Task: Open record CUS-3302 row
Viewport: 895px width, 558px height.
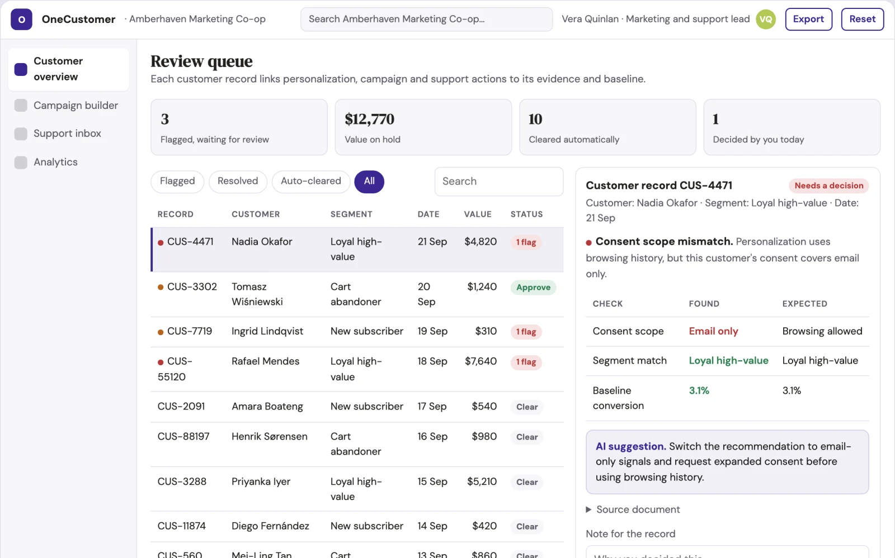Action: pos(357,294)
